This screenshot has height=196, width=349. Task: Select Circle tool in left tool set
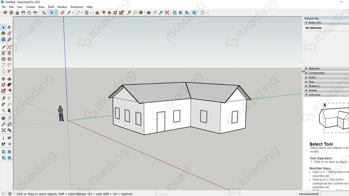[3, 59]
